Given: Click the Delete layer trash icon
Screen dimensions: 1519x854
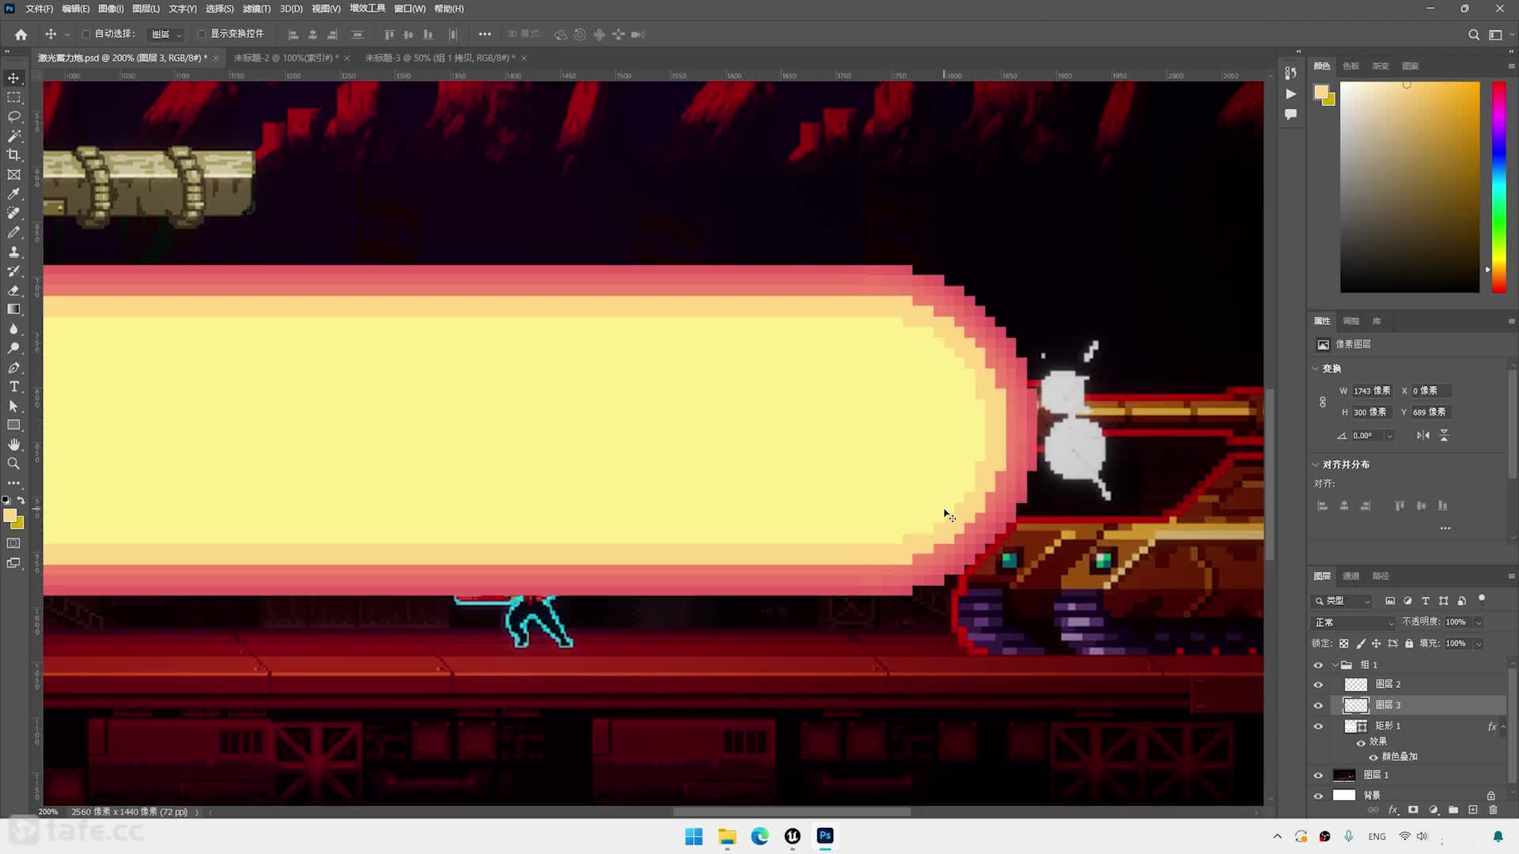Looking at the screenshot, I should click(x=1494, y=810).
